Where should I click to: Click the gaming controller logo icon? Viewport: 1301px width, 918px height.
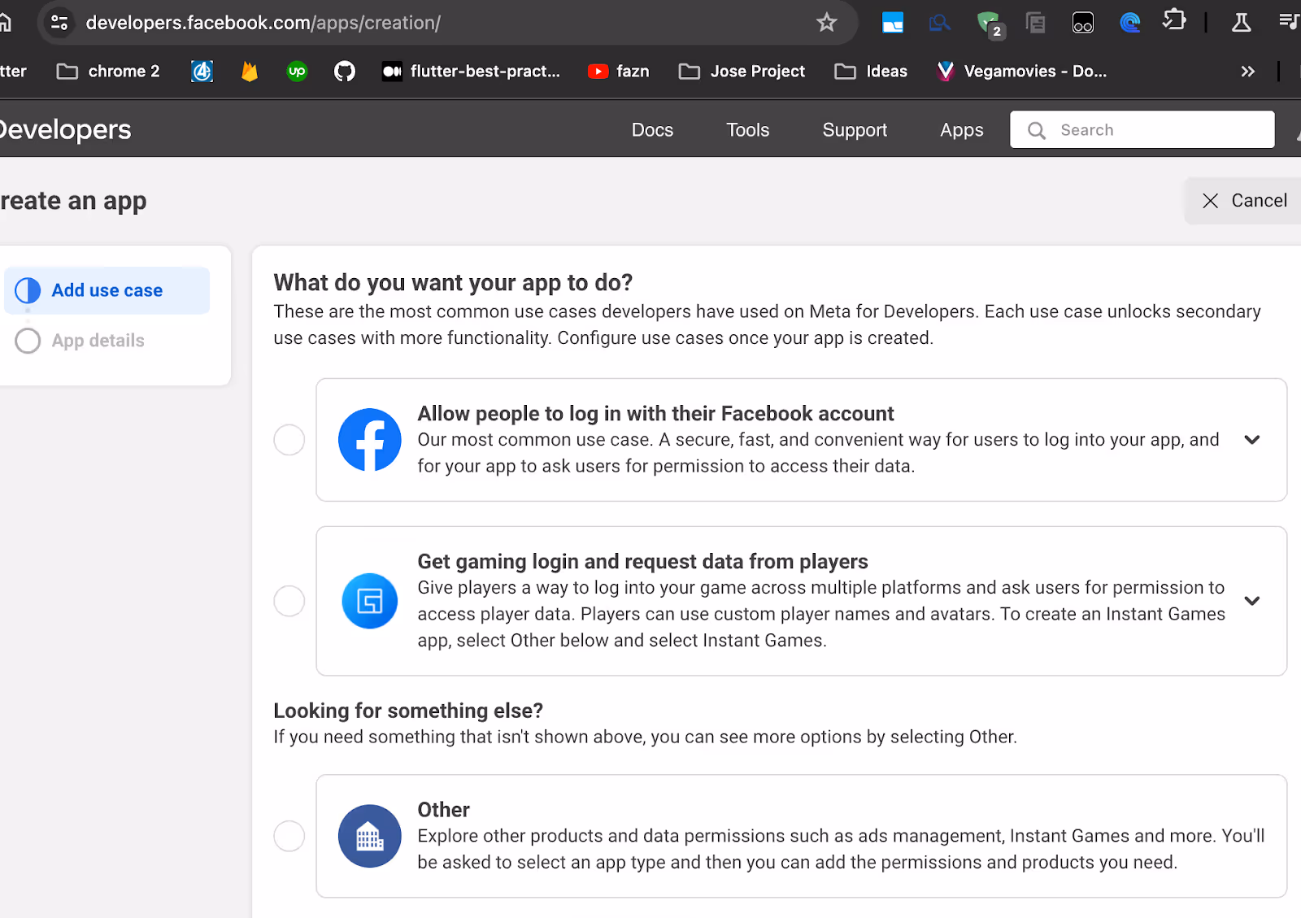click(x=370, y=601)
